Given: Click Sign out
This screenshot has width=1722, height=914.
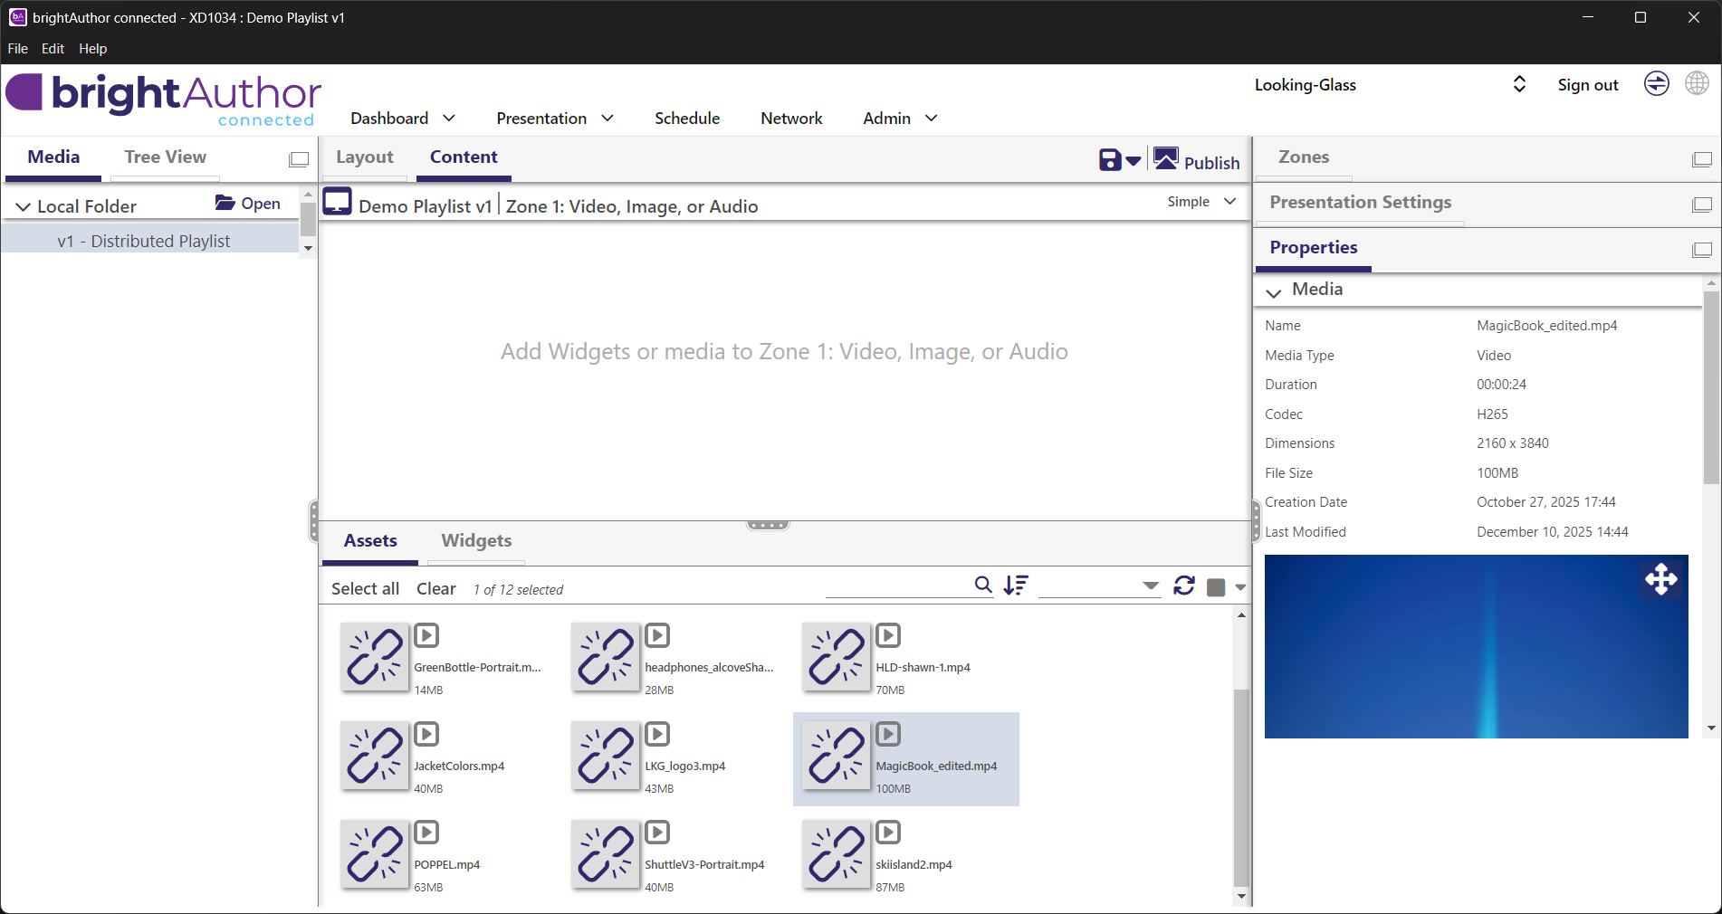Looking at the screenshot, I should (x=1587, y=85).
